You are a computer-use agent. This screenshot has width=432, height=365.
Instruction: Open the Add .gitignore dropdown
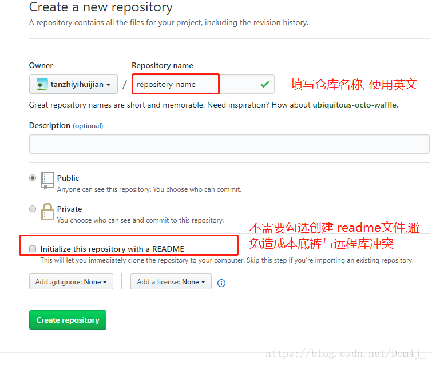tap(71, 281)
